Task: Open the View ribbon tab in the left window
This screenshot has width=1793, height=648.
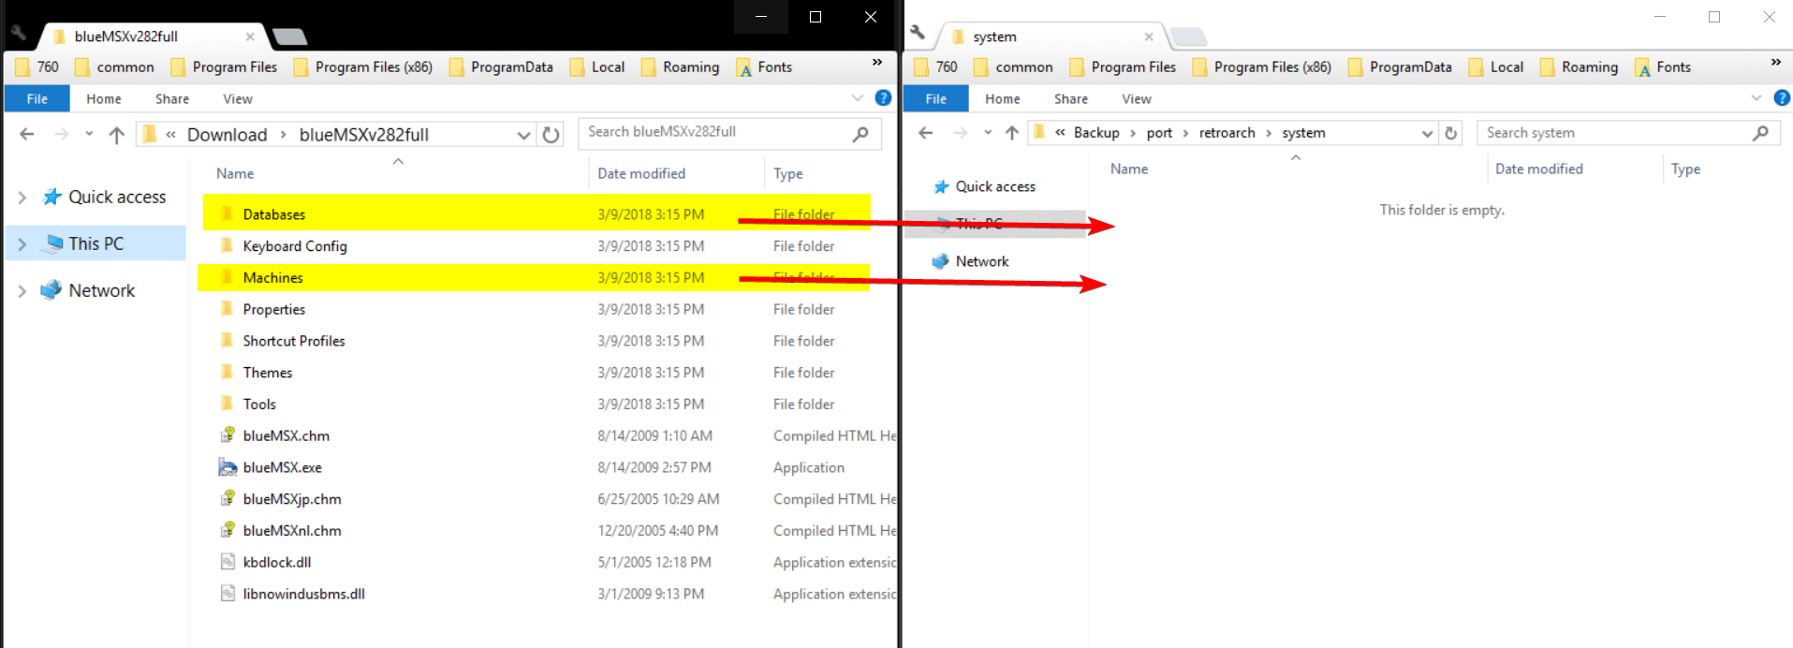Action: (x=238, y=98)
